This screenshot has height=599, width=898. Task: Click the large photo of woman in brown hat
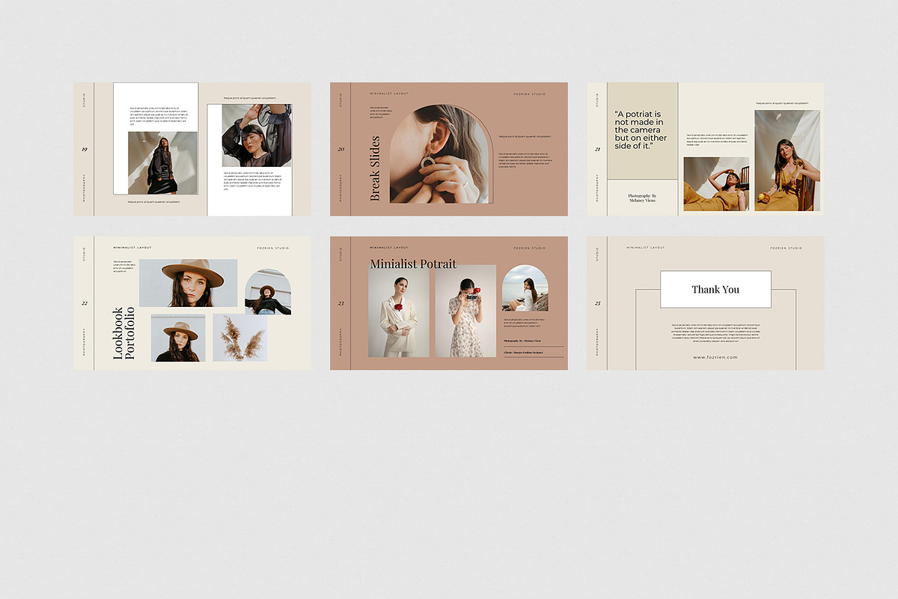(x=188, y=283)
